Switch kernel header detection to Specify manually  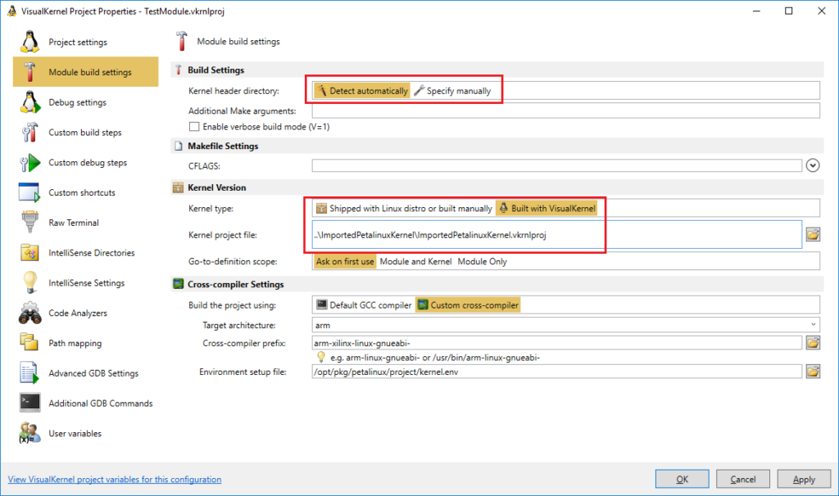(456, 90)
